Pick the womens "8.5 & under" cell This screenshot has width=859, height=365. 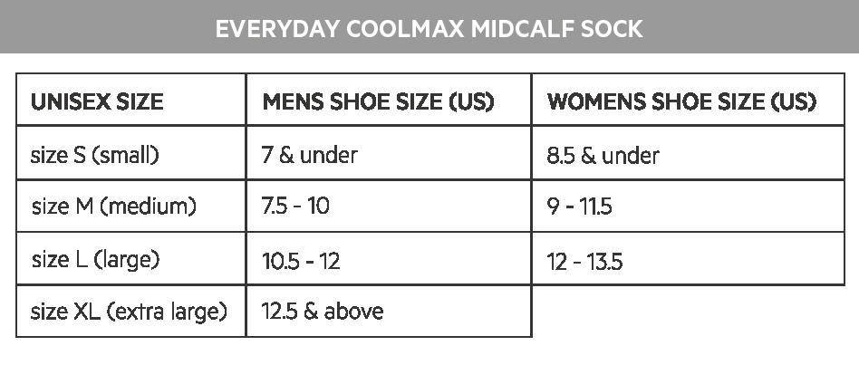tap(603, 156)
